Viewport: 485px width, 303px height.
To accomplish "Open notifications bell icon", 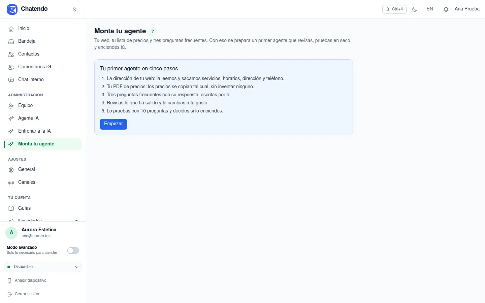I will point(446,9).
